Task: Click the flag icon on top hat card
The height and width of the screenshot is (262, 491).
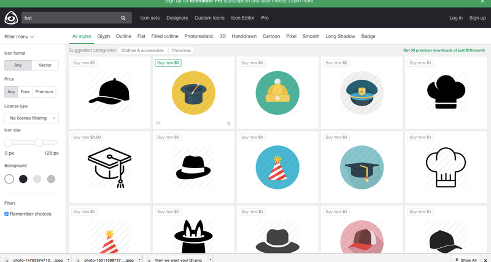Action: pyautogui.click(x=158, y=124)
